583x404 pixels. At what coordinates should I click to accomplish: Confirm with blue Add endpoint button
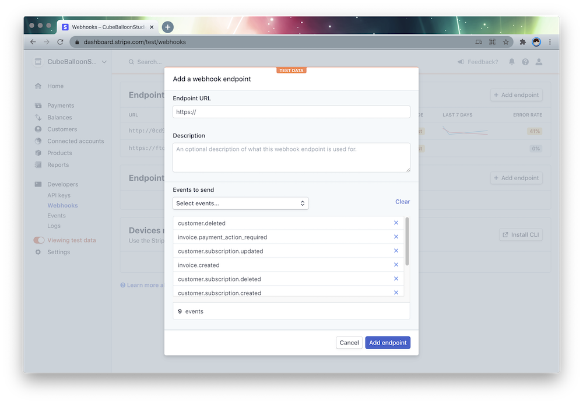click(388, 343)
